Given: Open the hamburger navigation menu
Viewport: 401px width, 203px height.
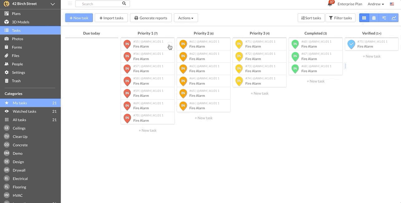Looking at the screenshot, I should [70, 4].
